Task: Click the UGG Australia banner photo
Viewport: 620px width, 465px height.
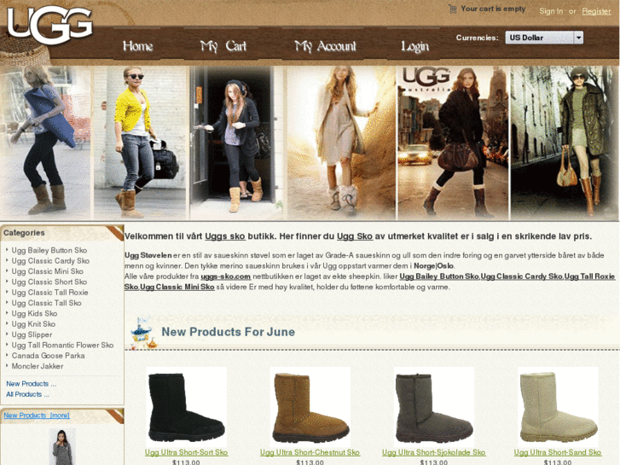Action: click(452, 142)
